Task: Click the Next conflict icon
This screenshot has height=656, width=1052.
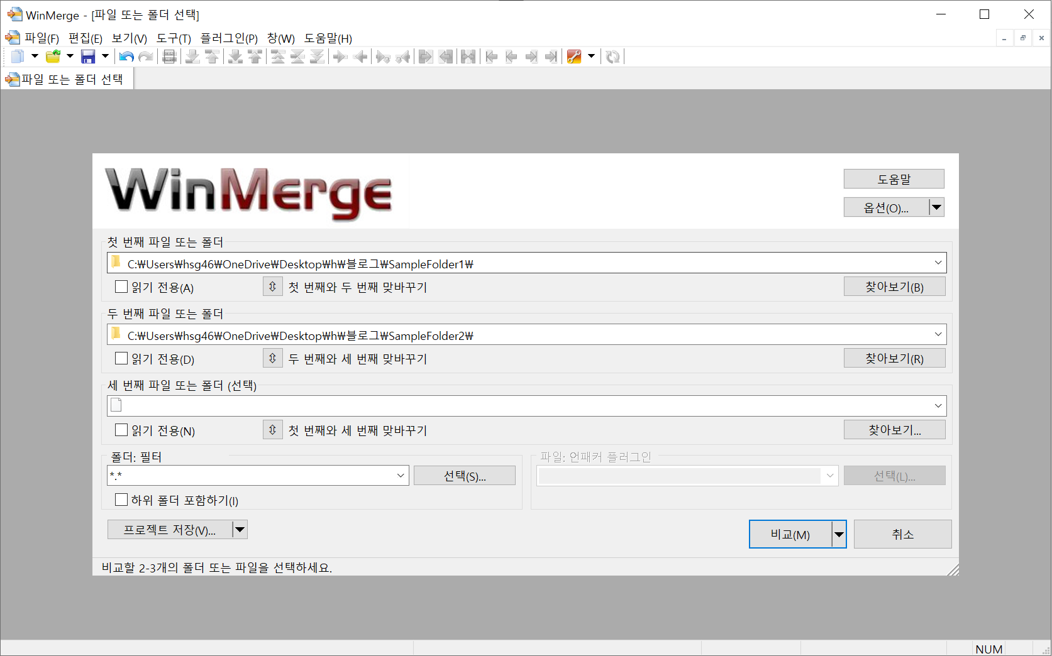Action: click(x=235, y=57)
